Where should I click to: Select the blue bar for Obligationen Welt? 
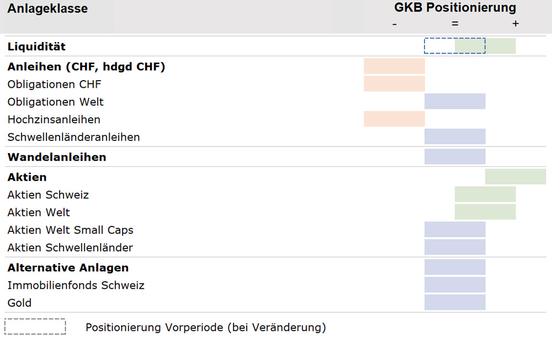(455, 101)
